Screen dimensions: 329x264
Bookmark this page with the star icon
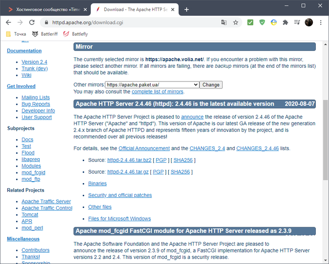(235, 22)
